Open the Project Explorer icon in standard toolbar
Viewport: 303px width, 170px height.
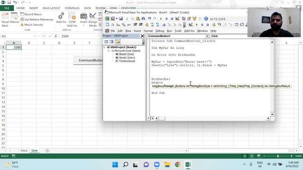pos(183,19)
